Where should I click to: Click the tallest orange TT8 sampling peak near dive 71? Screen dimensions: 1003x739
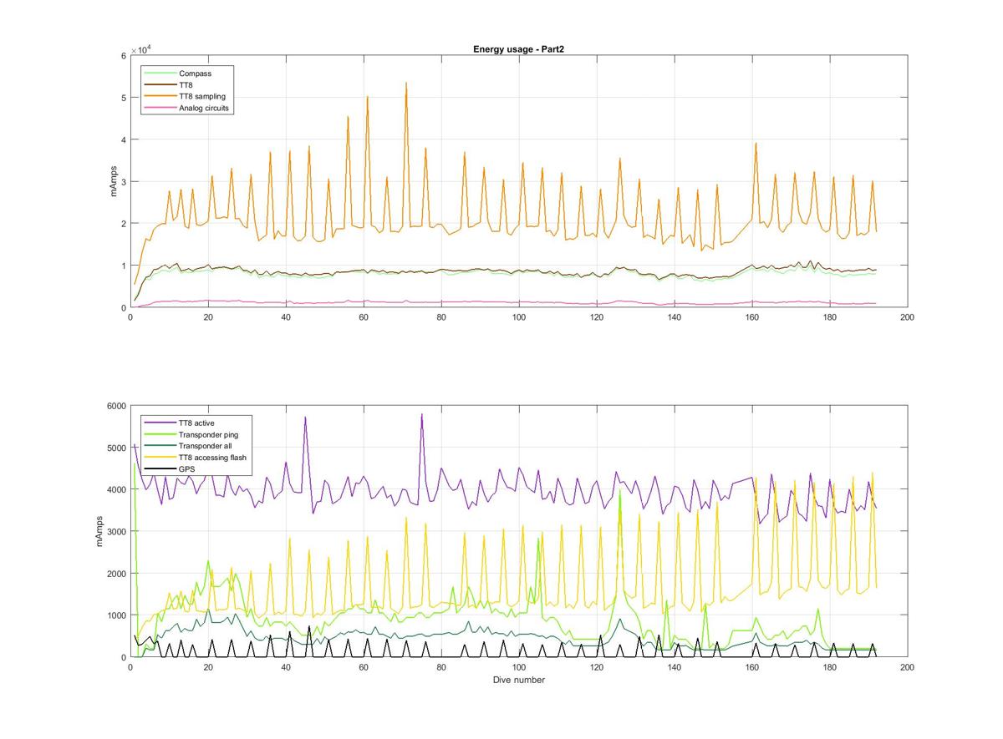pyautogui.click(x=406, y=84)
